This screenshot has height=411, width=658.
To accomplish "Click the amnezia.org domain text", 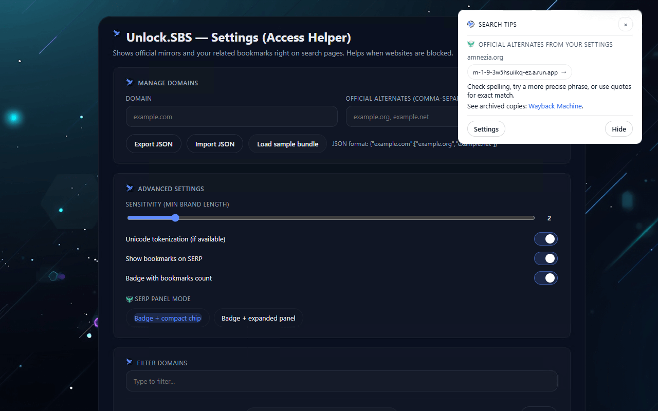I will coord(485,57).
